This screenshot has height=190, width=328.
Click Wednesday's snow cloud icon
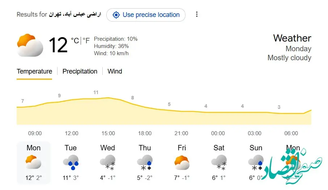[x=107, y=163]
